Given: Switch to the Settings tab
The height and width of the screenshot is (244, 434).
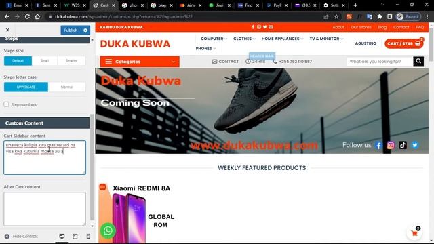Looking at the screenshot, I should tap(335, 5).
